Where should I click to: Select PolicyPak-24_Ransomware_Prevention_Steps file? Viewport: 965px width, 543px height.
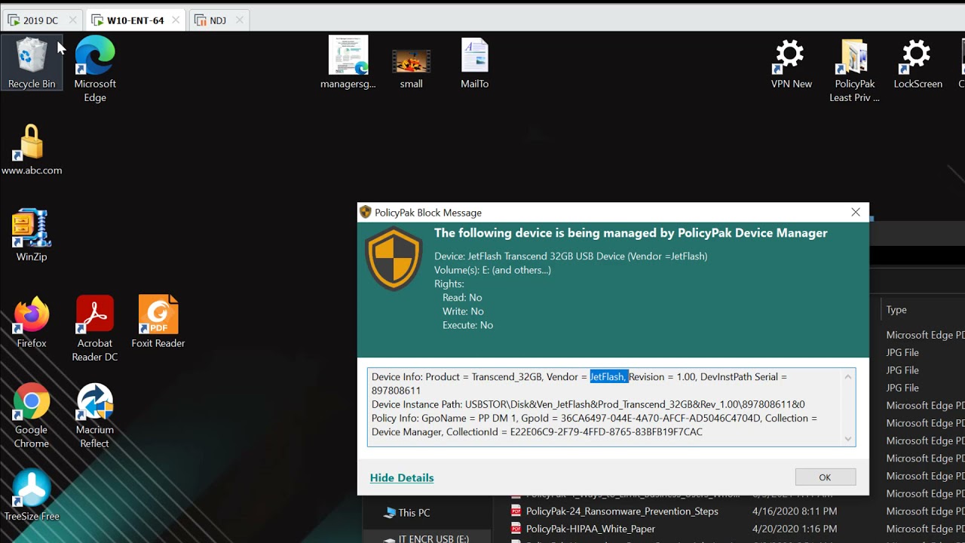click(x=622, y=511)
